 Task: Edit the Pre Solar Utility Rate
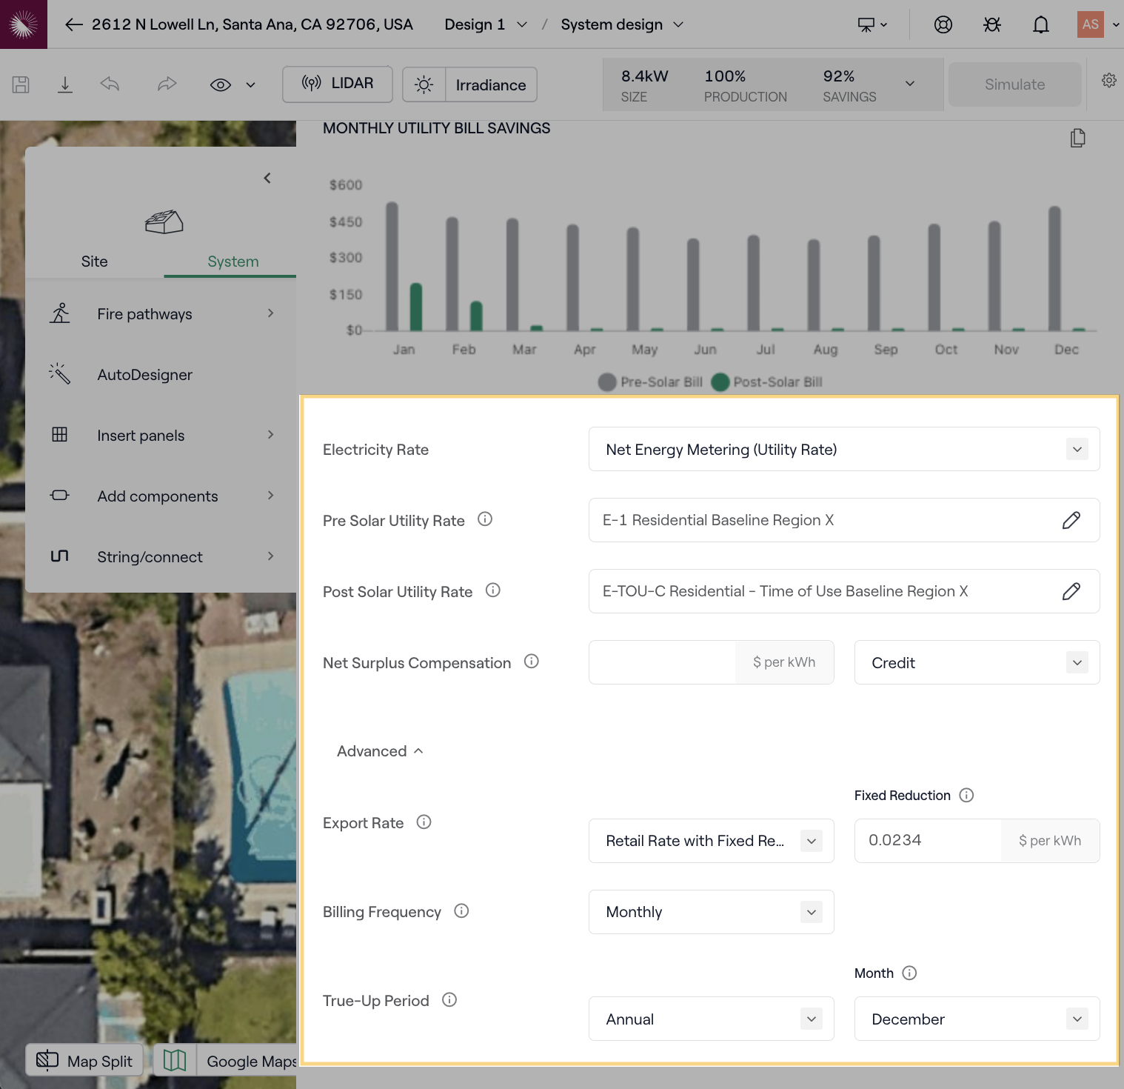(1071, 520)
